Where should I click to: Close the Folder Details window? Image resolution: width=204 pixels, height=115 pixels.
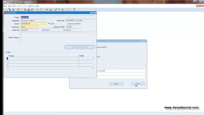coord(95,13)
